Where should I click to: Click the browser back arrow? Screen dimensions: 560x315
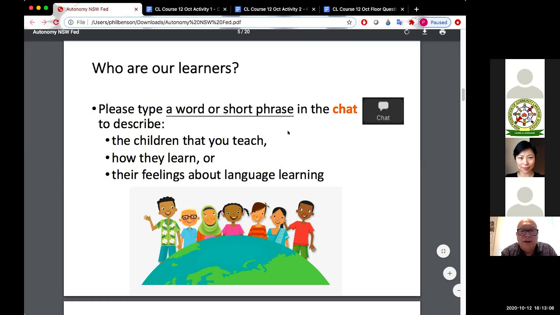coord(32,22)
